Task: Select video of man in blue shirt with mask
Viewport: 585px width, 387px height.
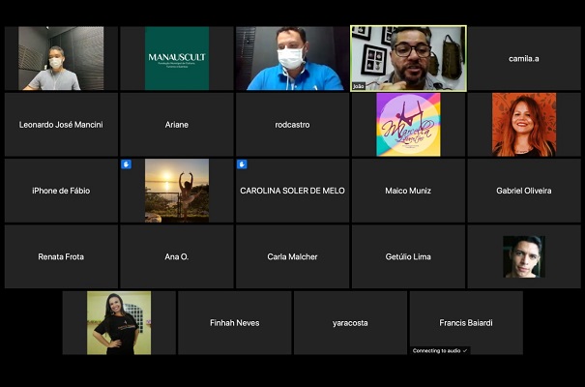Action: [292, 58]
